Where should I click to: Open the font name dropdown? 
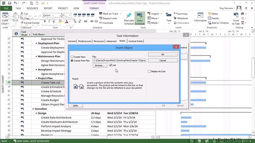(60, 15)
